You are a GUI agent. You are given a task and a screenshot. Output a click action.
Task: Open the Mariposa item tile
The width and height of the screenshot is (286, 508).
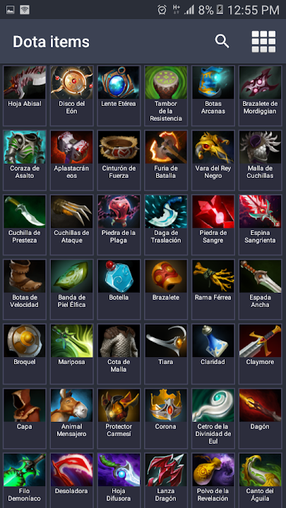[71, 353]
